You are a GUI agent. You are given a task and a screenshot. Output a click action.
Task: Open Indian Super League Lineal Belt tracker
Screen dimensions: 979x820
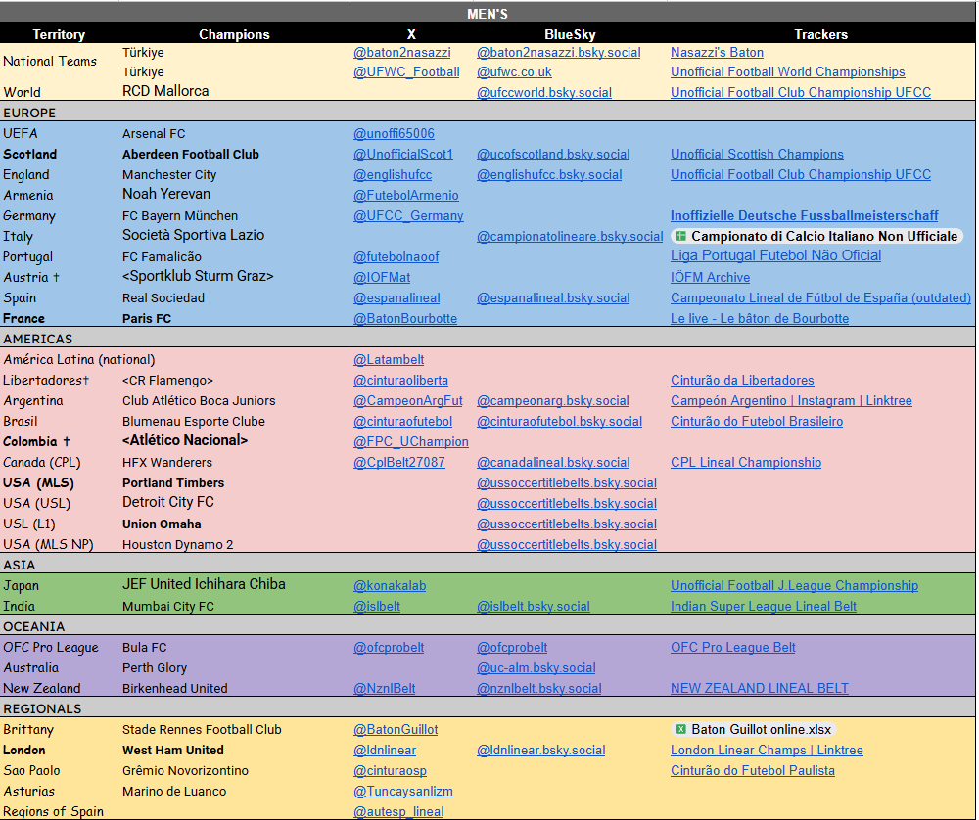tap(764, 608)
